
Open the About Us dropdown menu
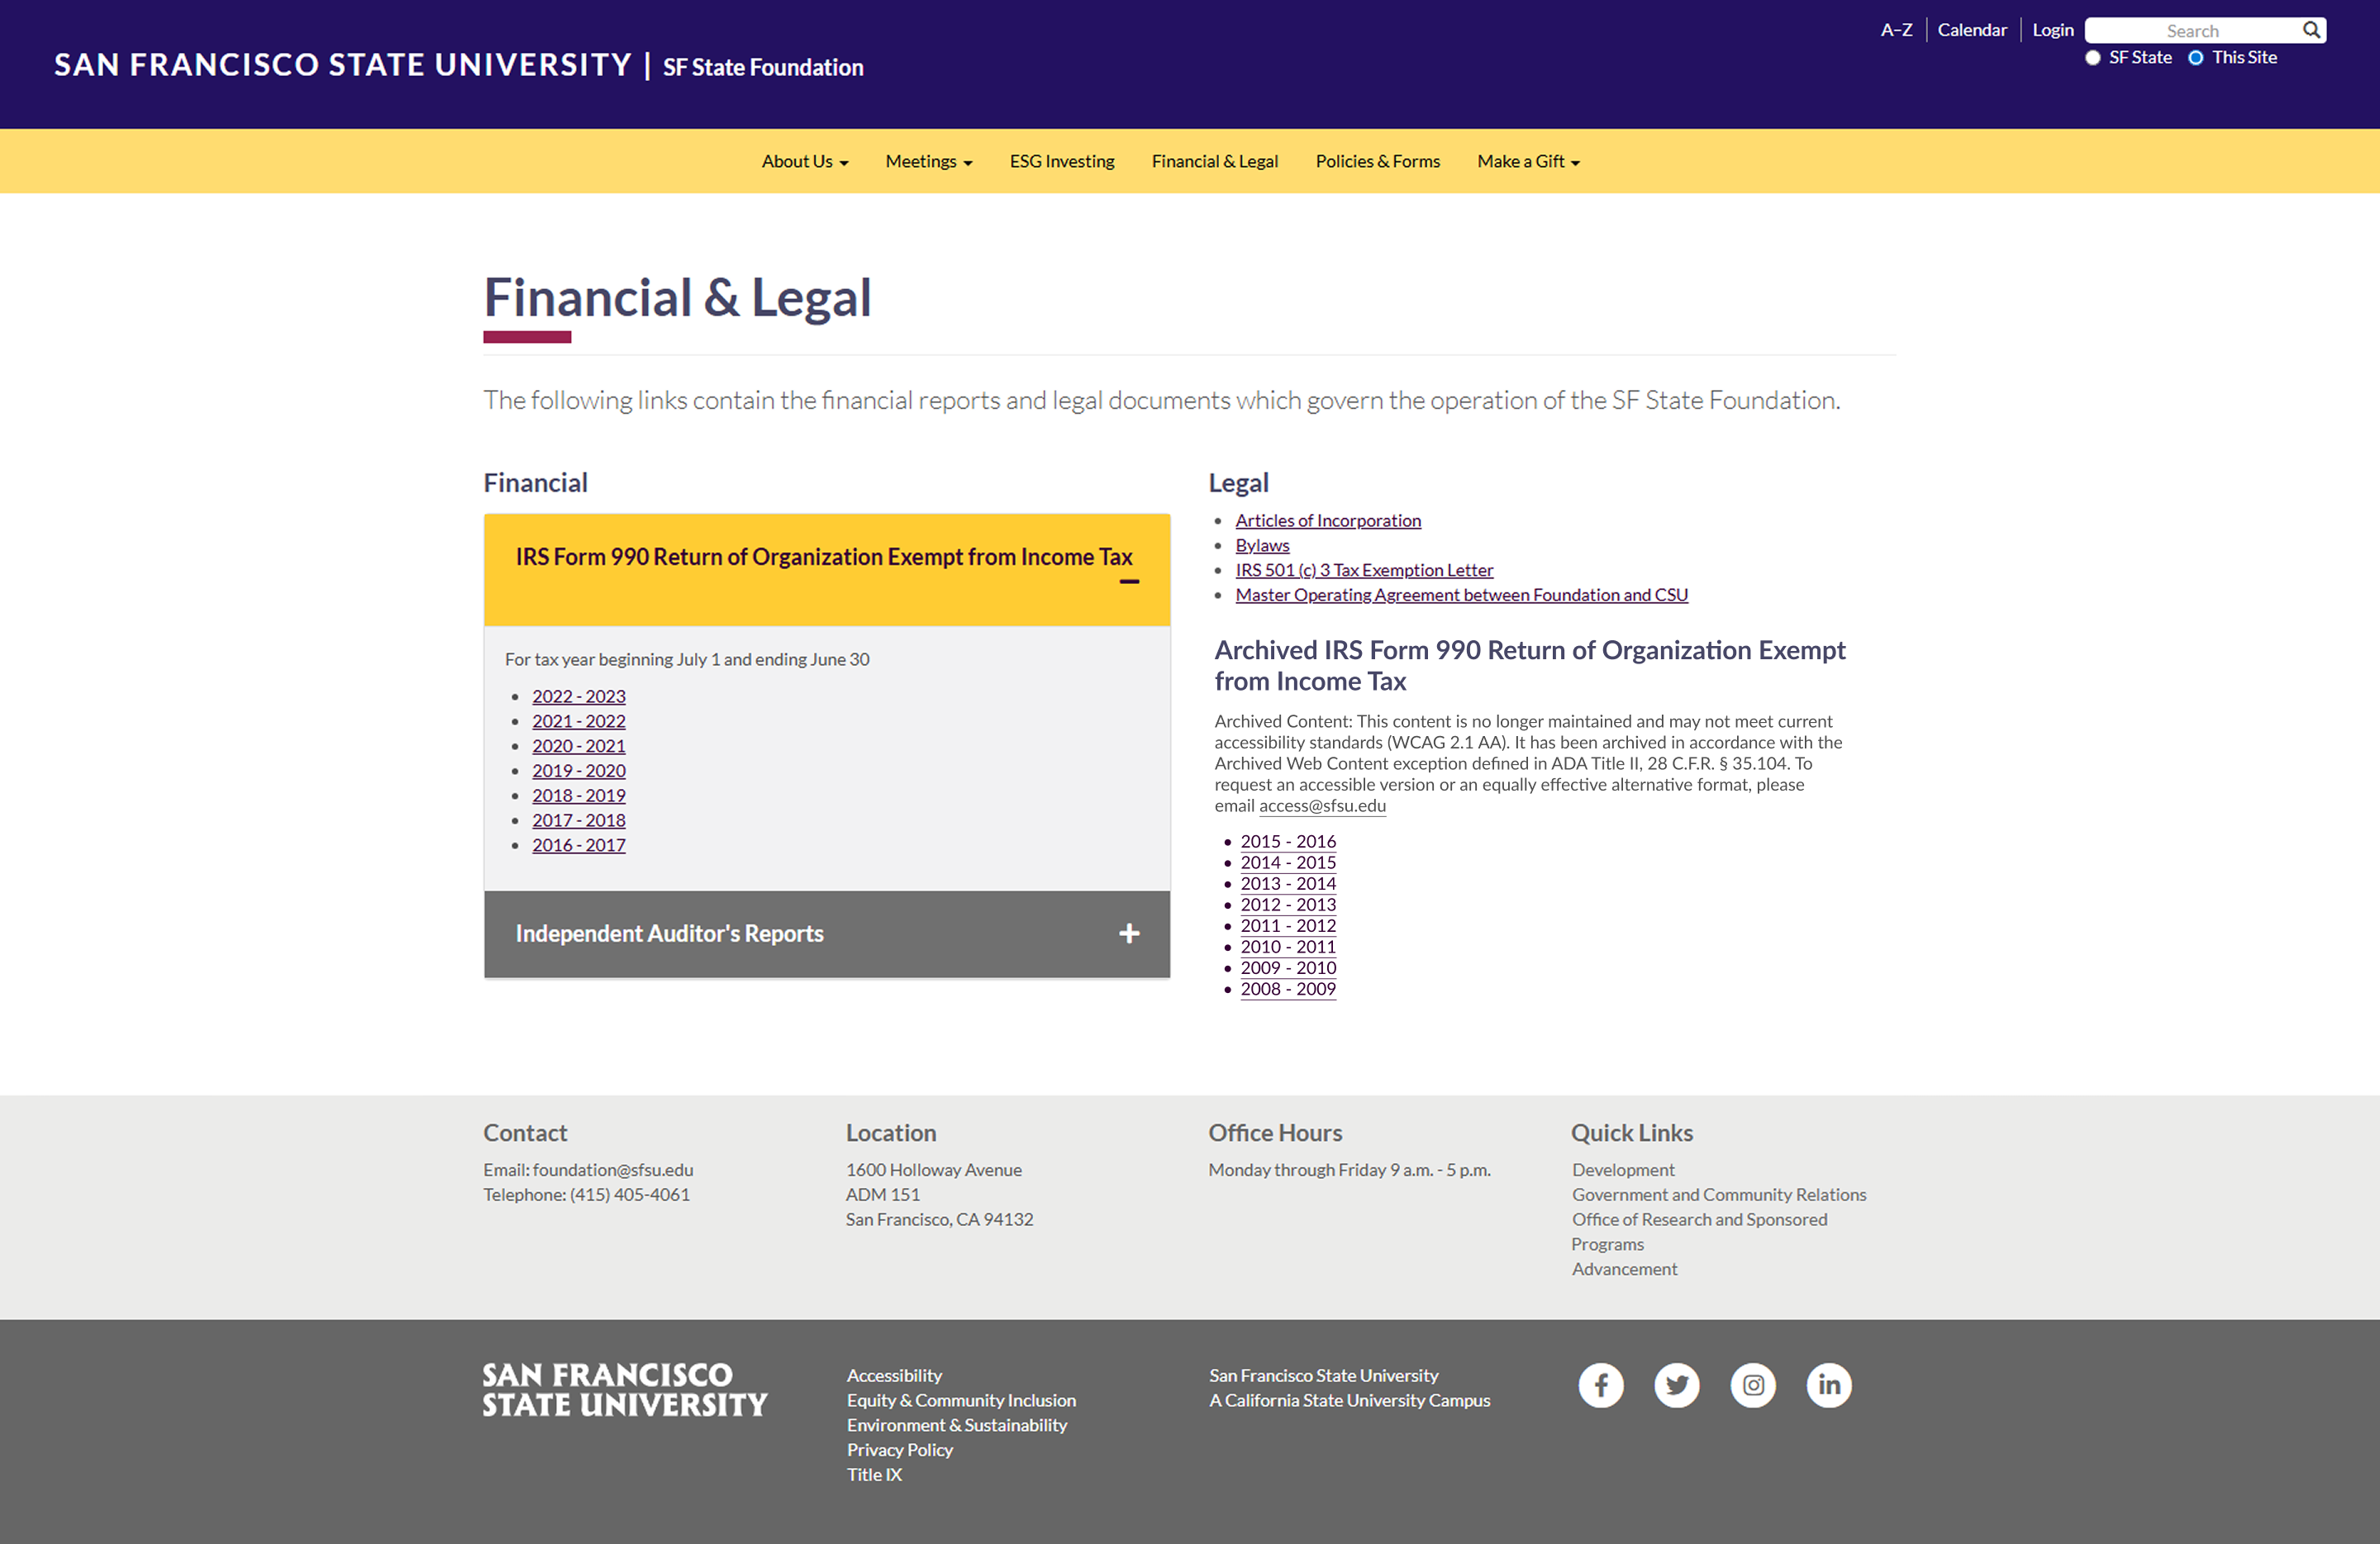tap(805, 161)
